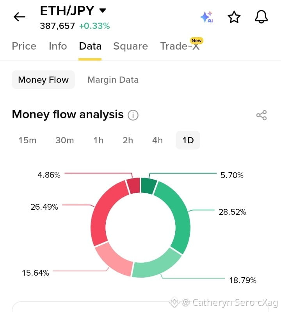Open the Square tab
This screenshot has width=281, height=312.
pyautogui.click(x=131, y=46)
